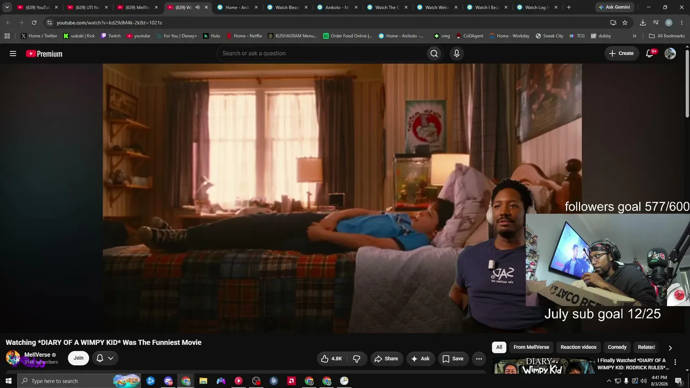Image resolution: width=690 pixels, height=388 pixels.
Task: Switch to the Watch Log Horizon tab
Action: coord(537,8)
